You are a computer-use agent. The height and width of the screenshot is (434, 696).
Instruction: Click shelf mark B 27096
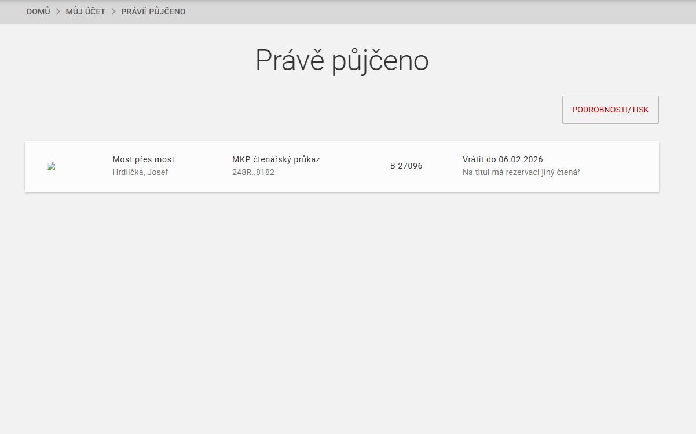point(406,166)
